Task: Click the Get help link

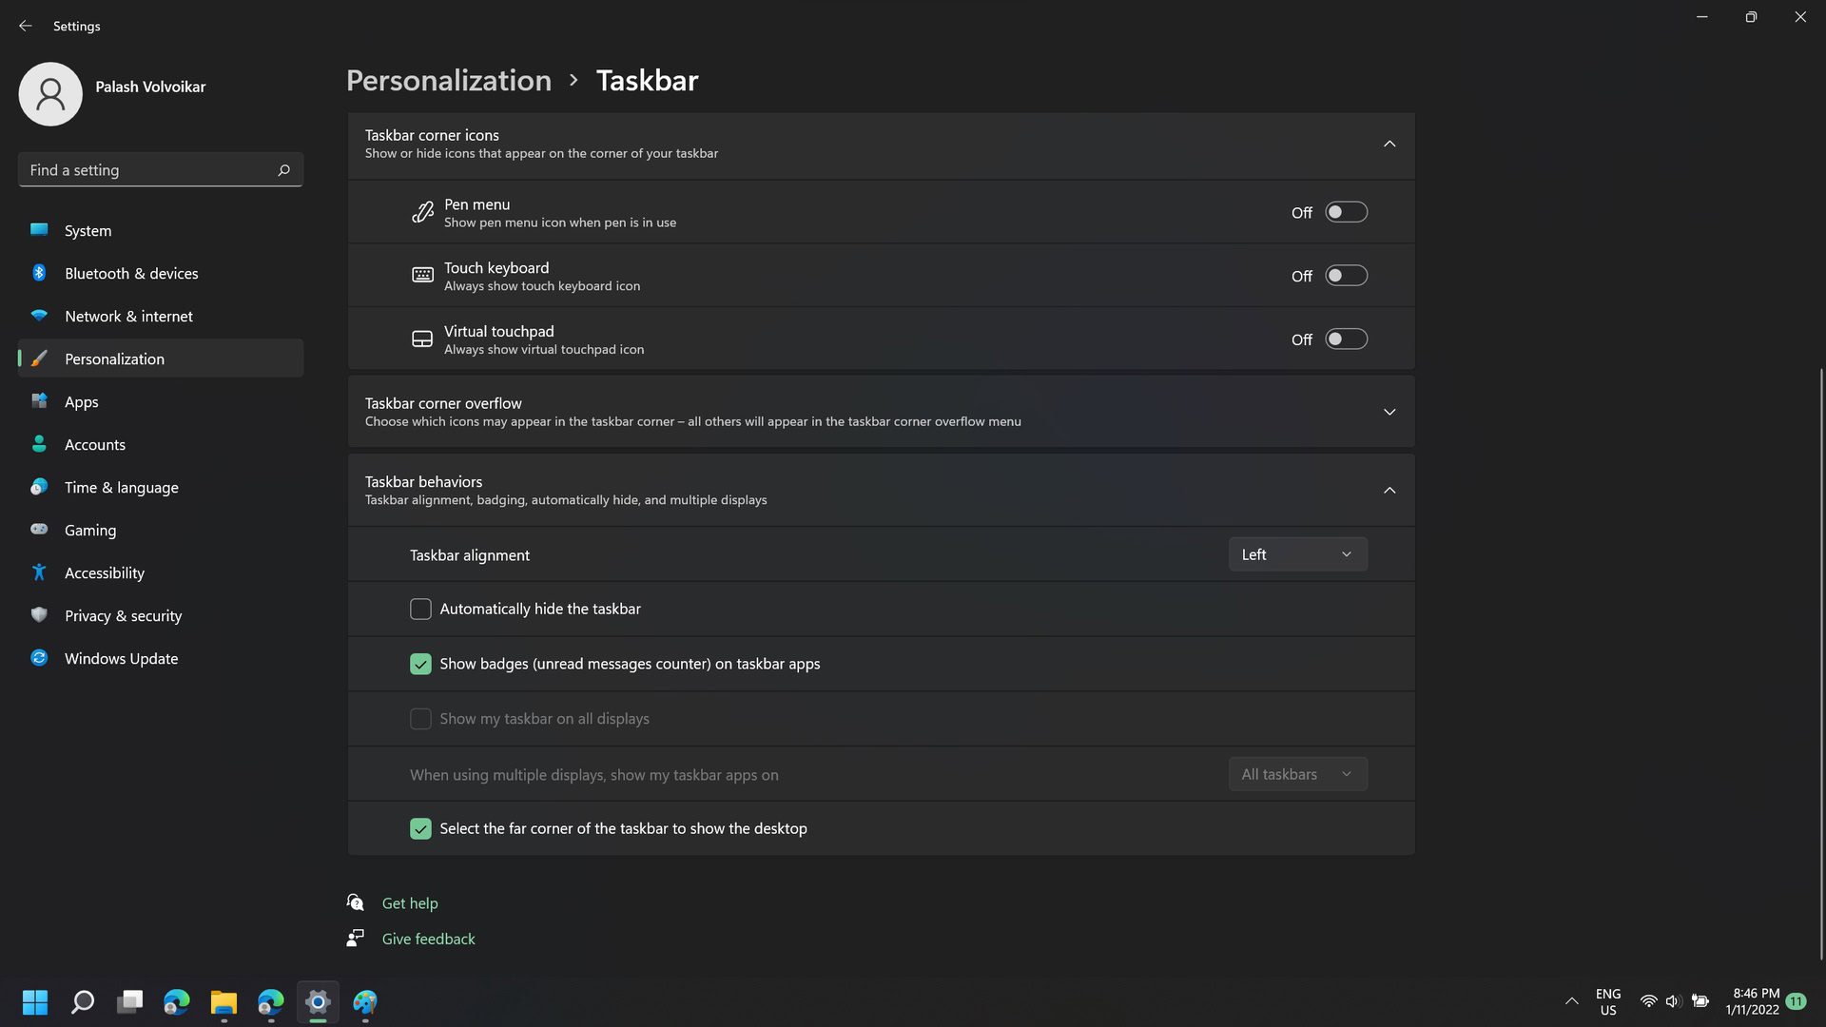Action: (410, 902)
